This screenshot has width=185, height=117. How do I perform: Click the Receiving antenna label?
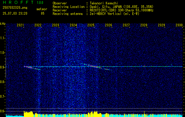(x=68, y=14)
